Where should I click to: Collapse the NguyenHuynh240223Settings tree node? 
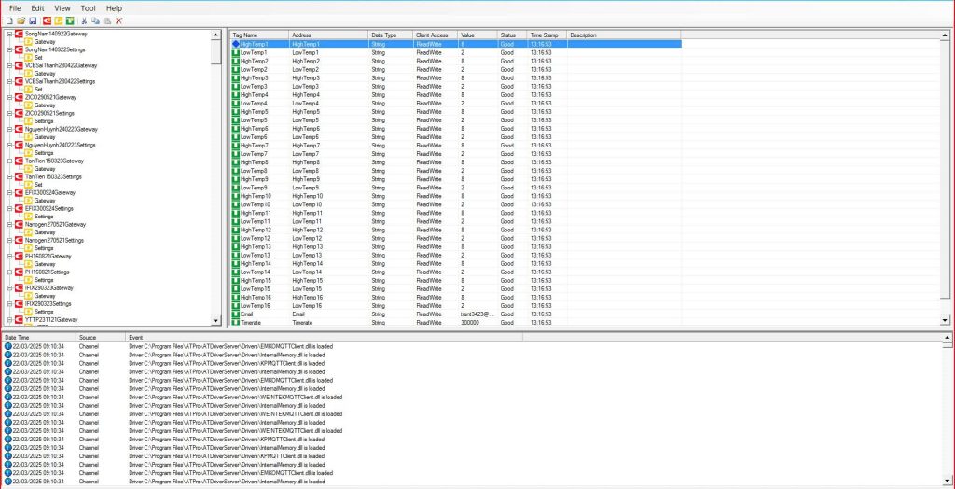pyautogui.click(x=9, y=146)
